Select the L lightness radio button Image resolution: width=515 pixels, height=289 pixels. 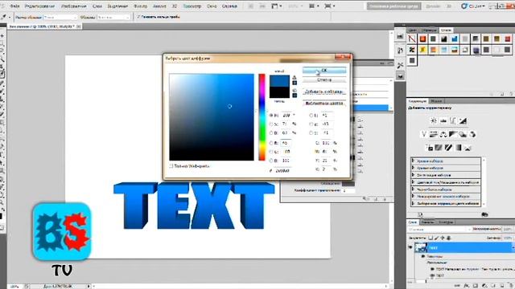(x=311, y=116)
